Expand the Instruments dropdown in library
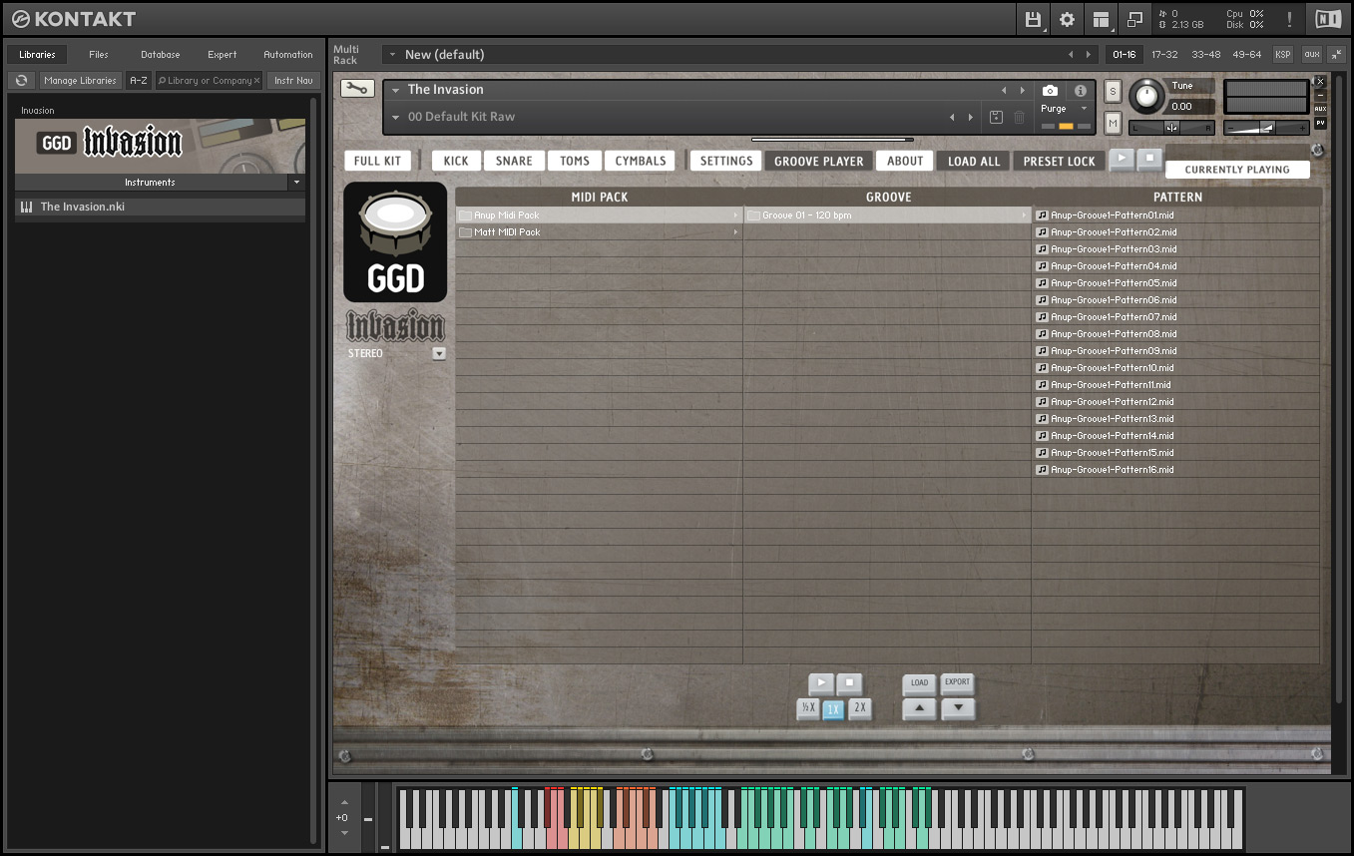1354x856 pixels. pyautogui.click(x=296, y=183)
